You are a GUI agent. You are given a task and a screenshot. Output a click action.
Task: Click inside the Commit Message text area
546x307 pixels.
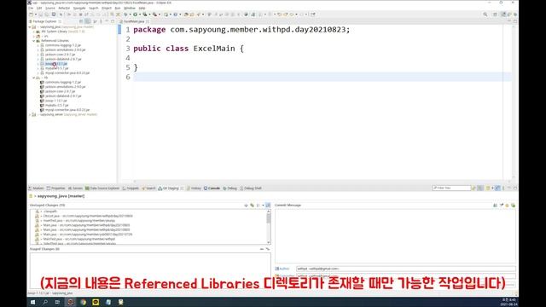coord(395,236)
